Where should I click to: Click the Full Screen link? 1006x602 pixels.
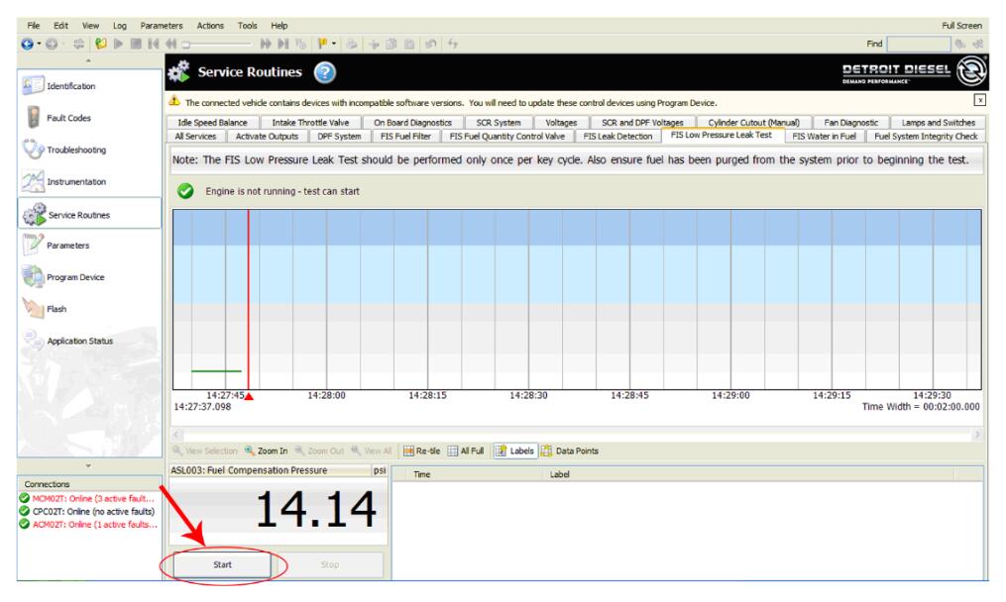pos(961,26)
